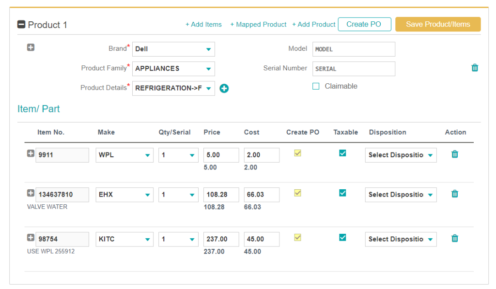Screen dimensions: 496x289
Task: Select disposition for item 134637810
Action: click(x=401, y=195)
